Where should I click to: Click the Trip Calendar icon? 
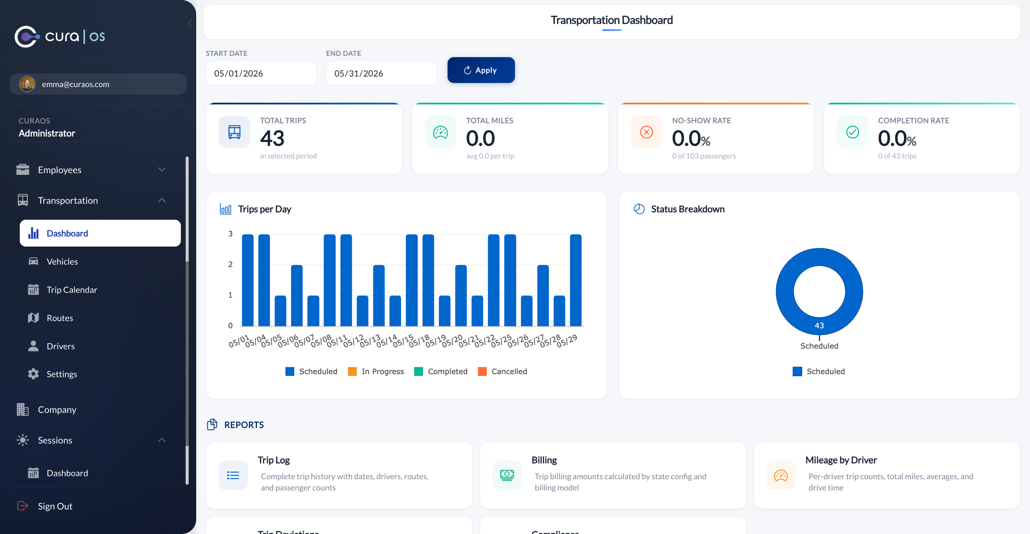pos(33,289)
